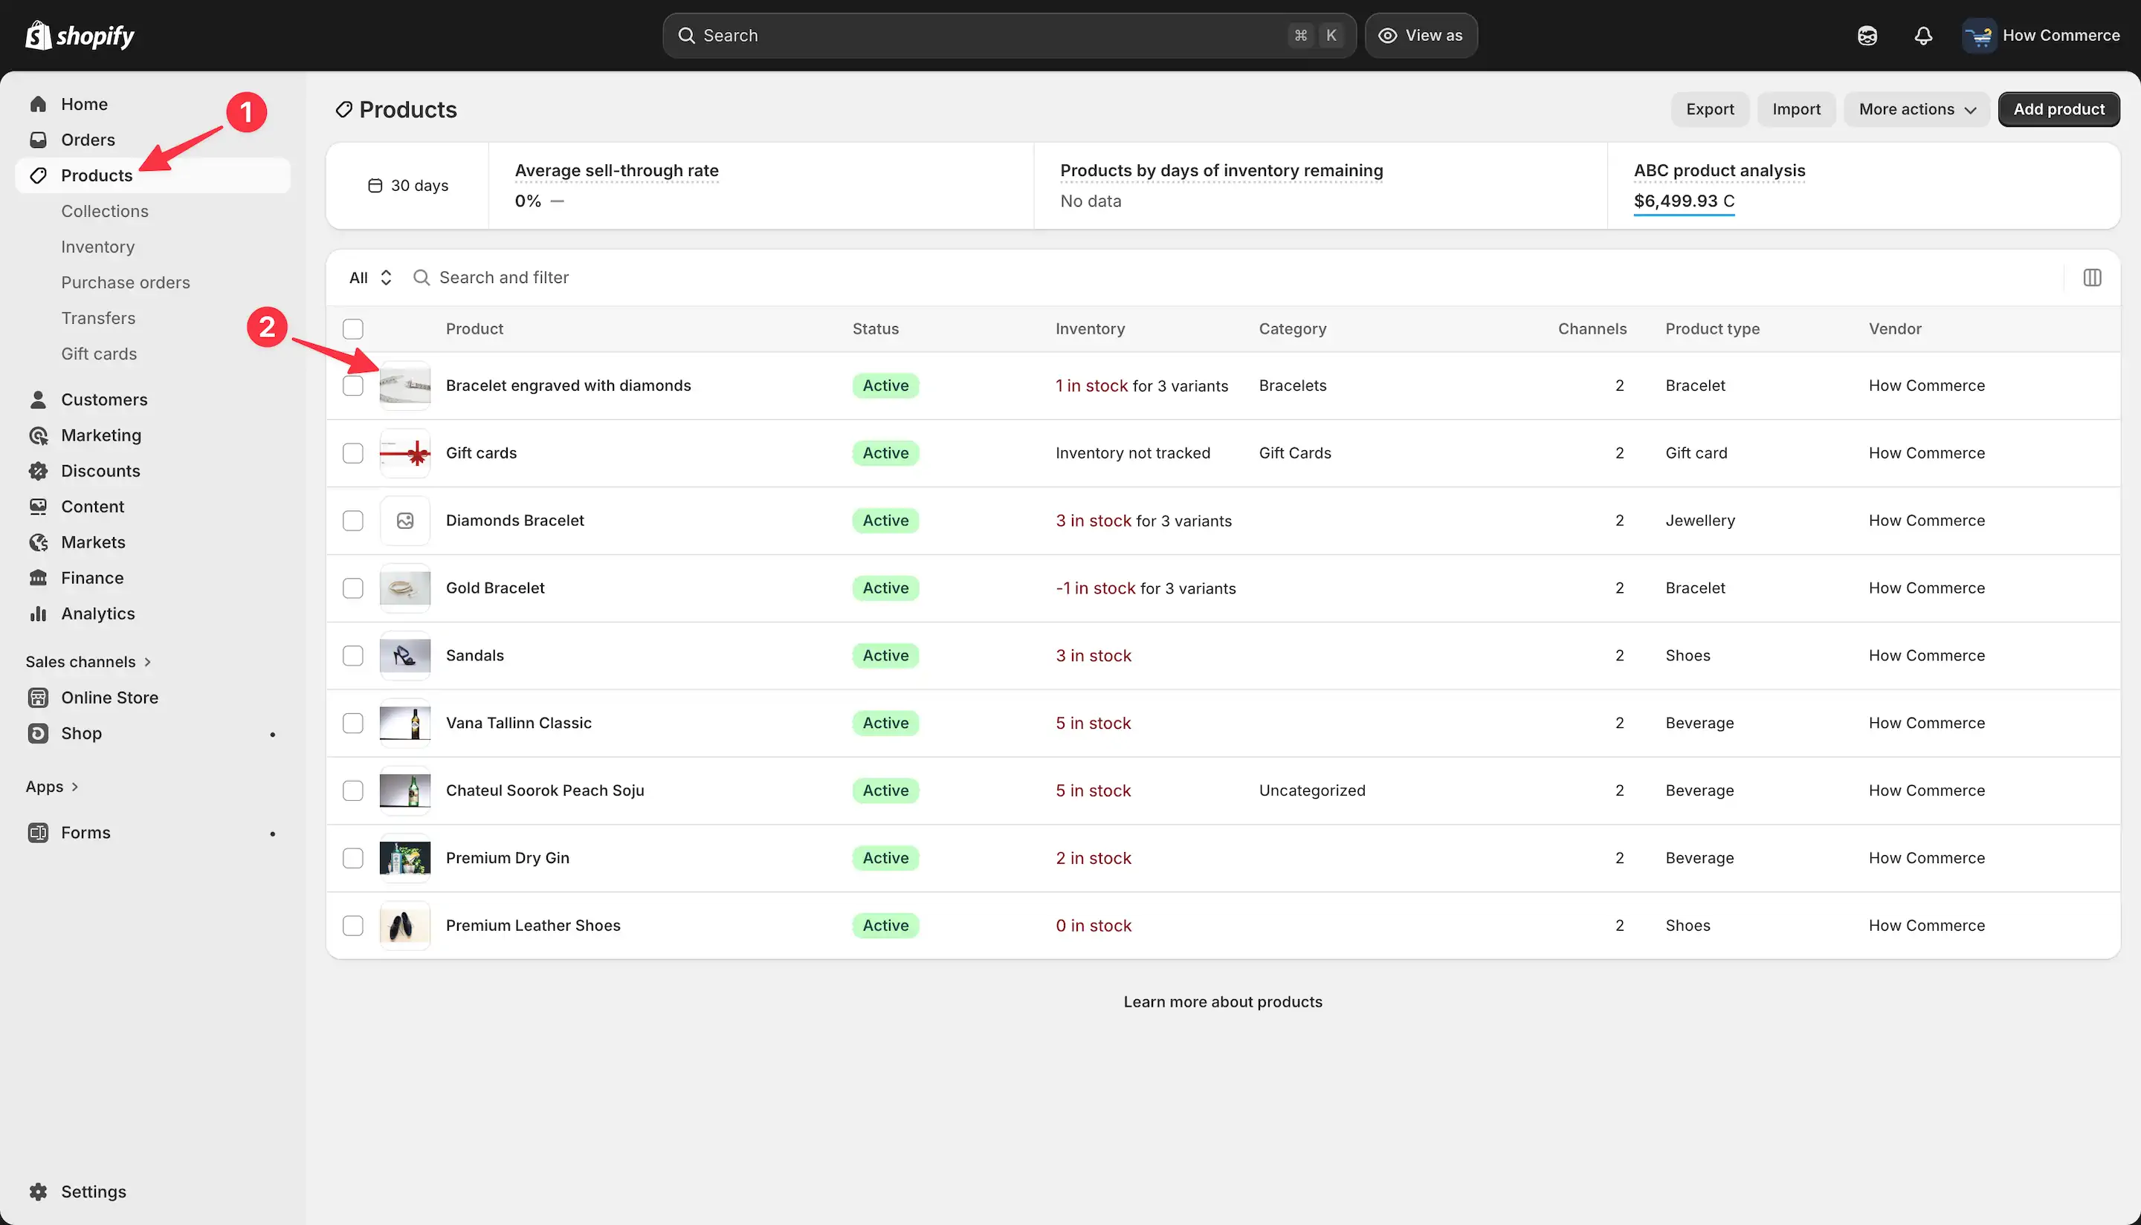The image size is (2141, 1225).
Task: Click the calendar icon beside 30 days
Action: 375,186
